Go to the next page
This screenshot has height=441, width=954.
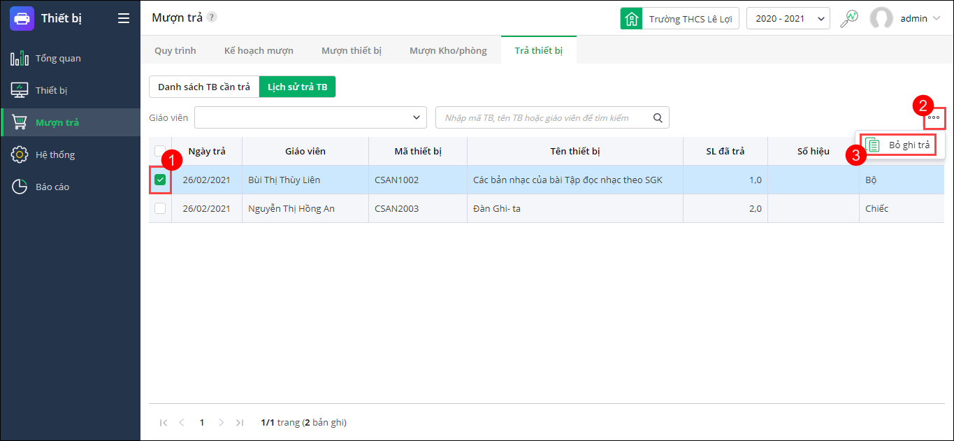click(x=221, y=422)
